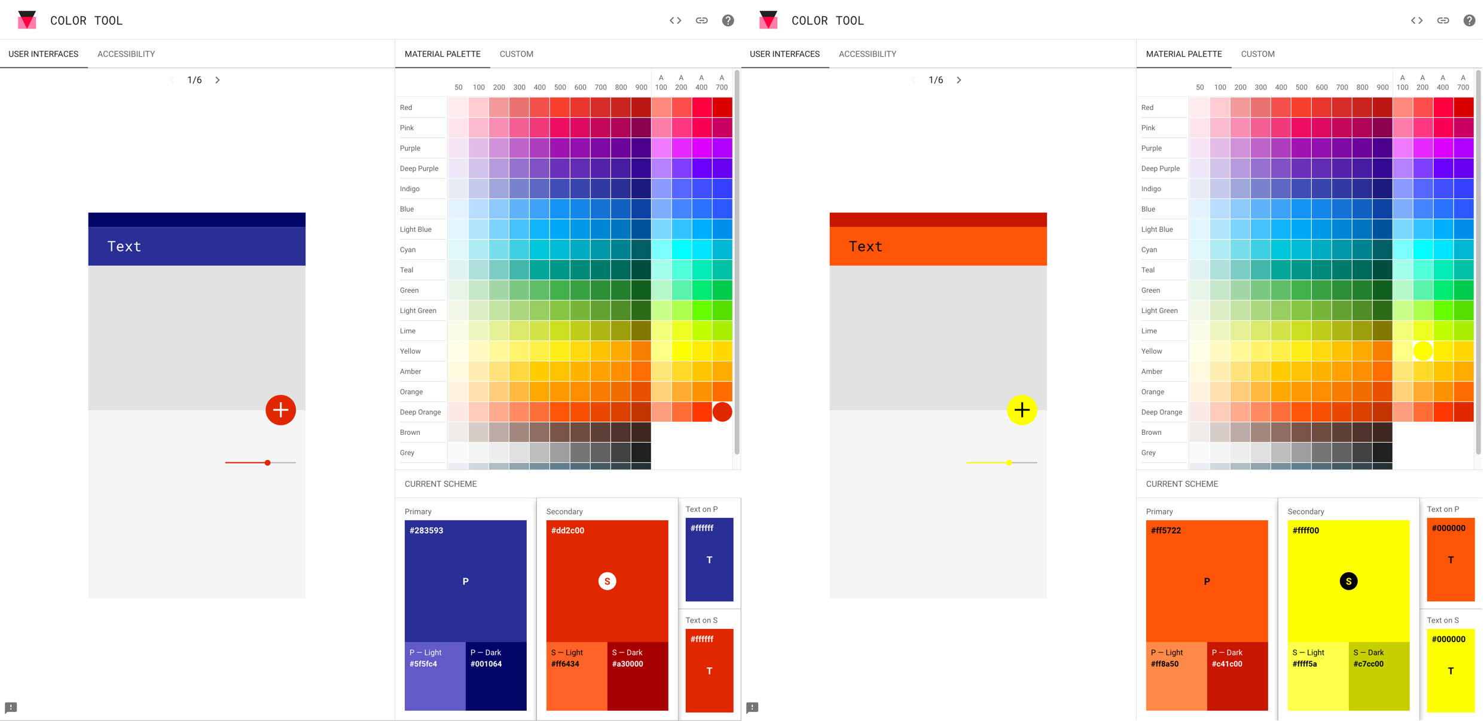The width and height of the screenshot is (1484, 721).
Task: Switch to Accessibility tab in right window
Action: [x=868, y=54]
